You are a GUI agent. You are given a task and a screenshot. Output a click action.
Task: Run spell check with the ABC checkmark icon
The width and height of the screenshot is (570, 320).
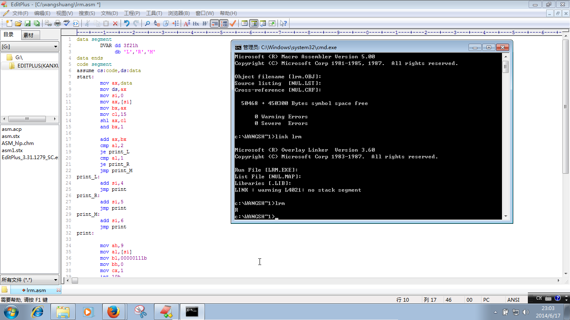coord(67,23)
